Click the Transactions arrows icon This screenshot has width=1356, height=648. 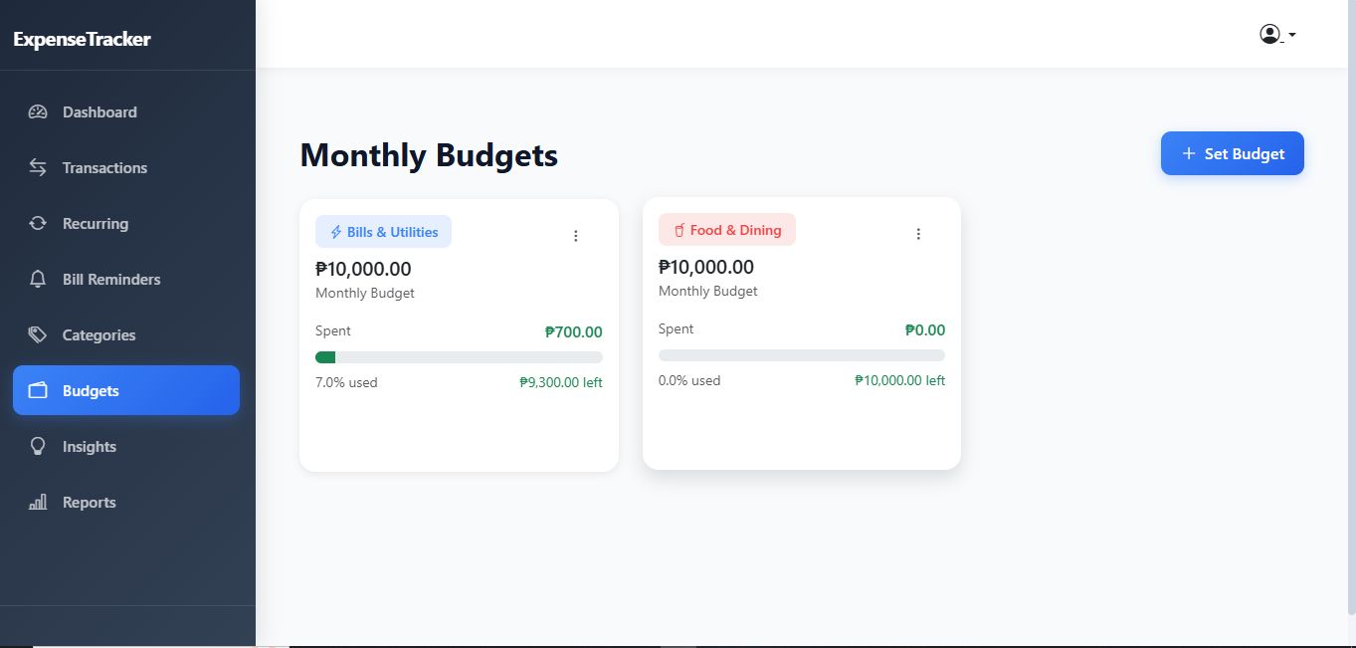tap(38, 168)
